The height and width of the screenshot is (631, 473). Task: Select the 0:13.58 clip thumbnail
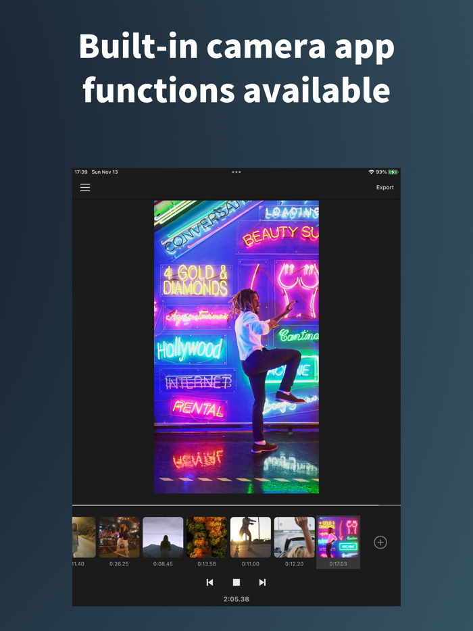coord(207,538)
